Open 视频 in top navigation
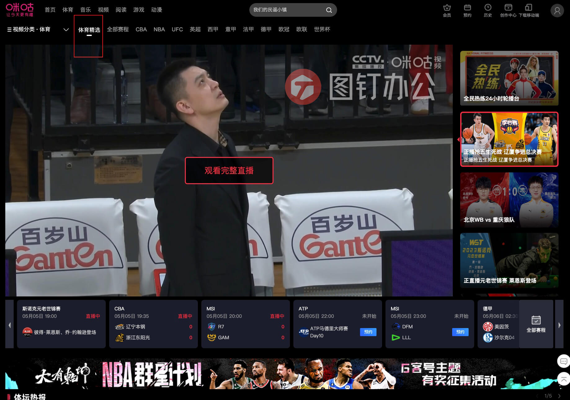Image resolution: width=570 pixels, height=400 pixels. tap(103, 10)
